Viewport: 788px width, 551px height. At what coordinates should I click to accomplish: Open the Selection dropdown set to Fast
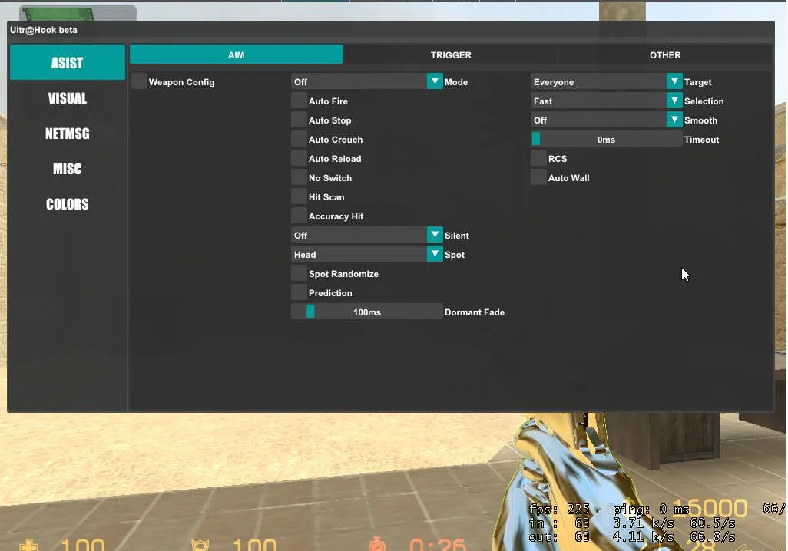tap(674, 101)
